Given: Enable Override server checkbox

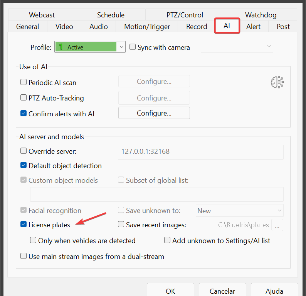Looking at the screenshot, I should pos(24,151).
